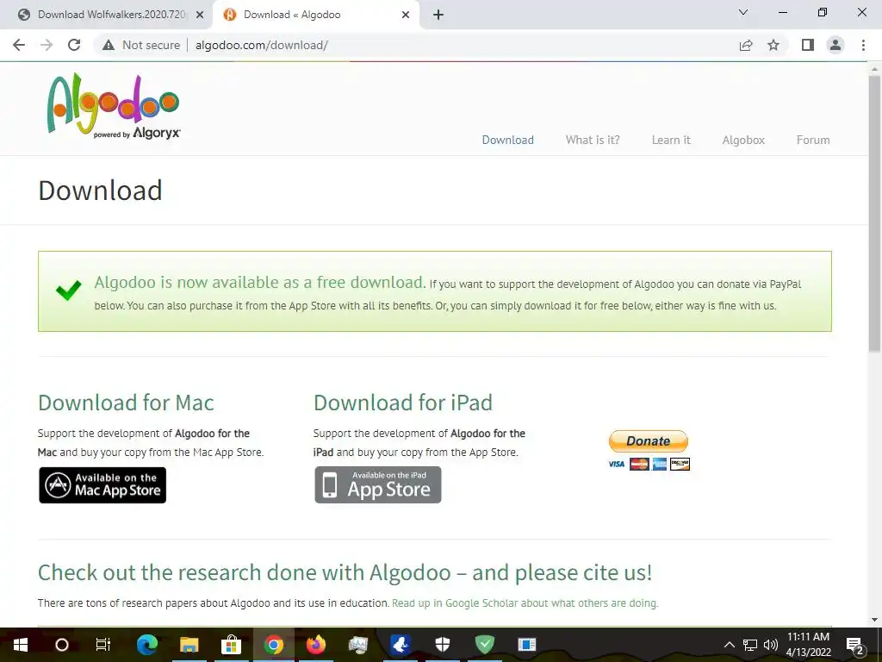Viewport: 882px width, 662px height.
Task: Close the Download Wolfwalkers tab
Action: click(x=199, y=15)
